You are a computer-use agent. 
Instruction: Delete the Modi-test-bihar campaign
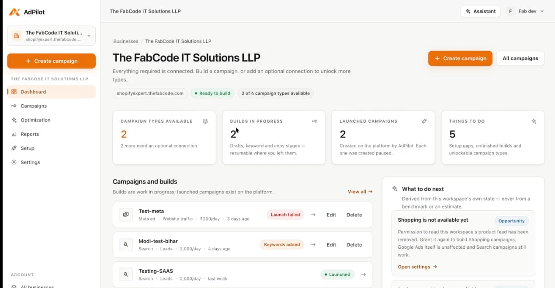point(354,245)
